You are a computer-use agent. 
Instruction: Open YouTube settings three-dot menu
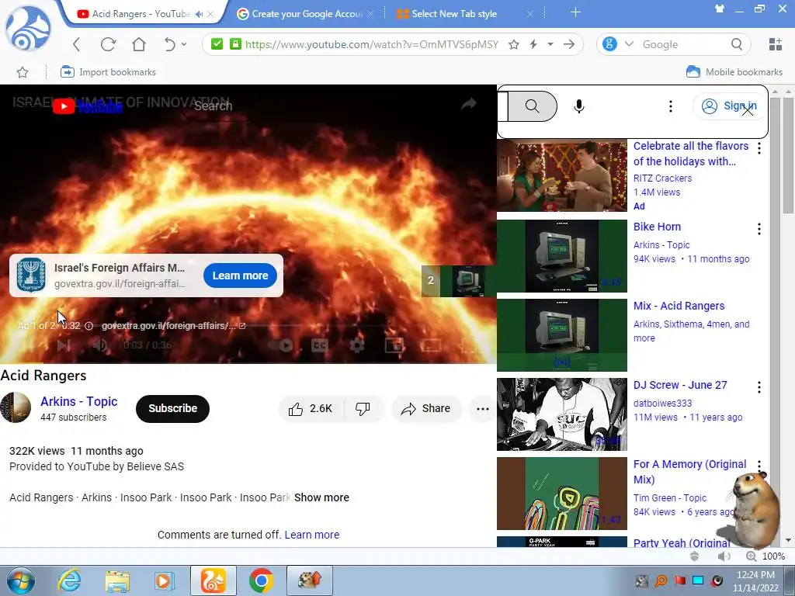(x=670, y=106)
